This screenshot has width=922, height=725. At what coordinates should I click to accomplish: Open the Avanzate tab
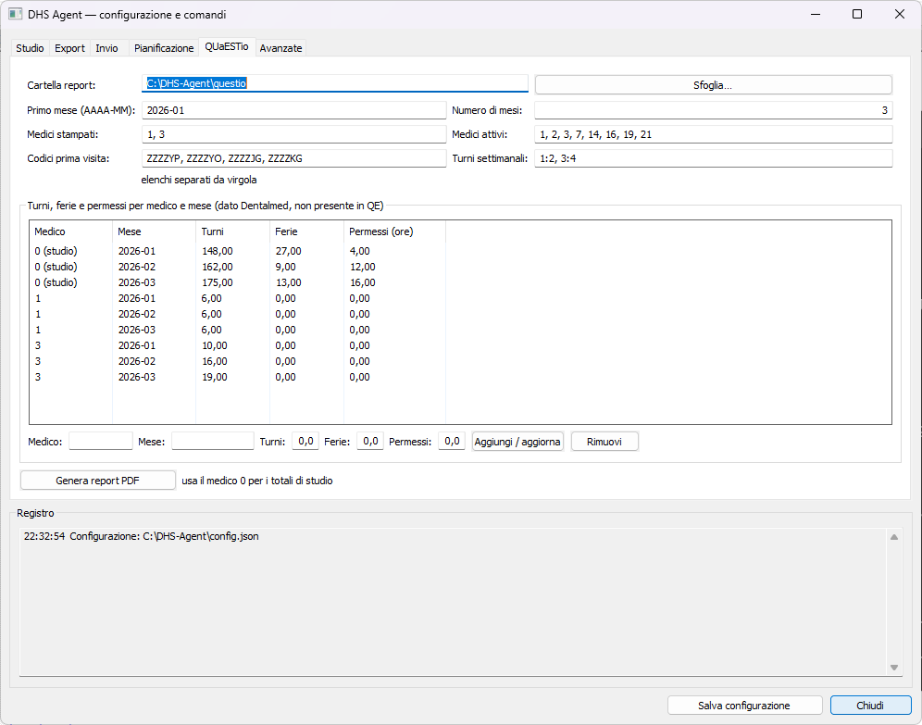280,48
